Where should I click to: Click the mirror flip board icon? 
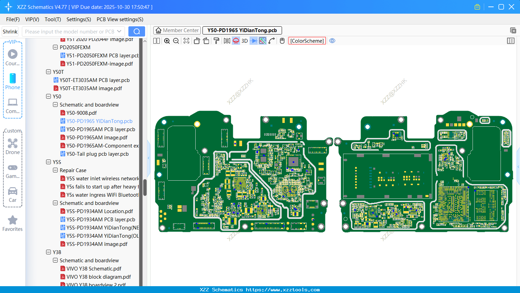pyautogui.click(x=227, y=41)
